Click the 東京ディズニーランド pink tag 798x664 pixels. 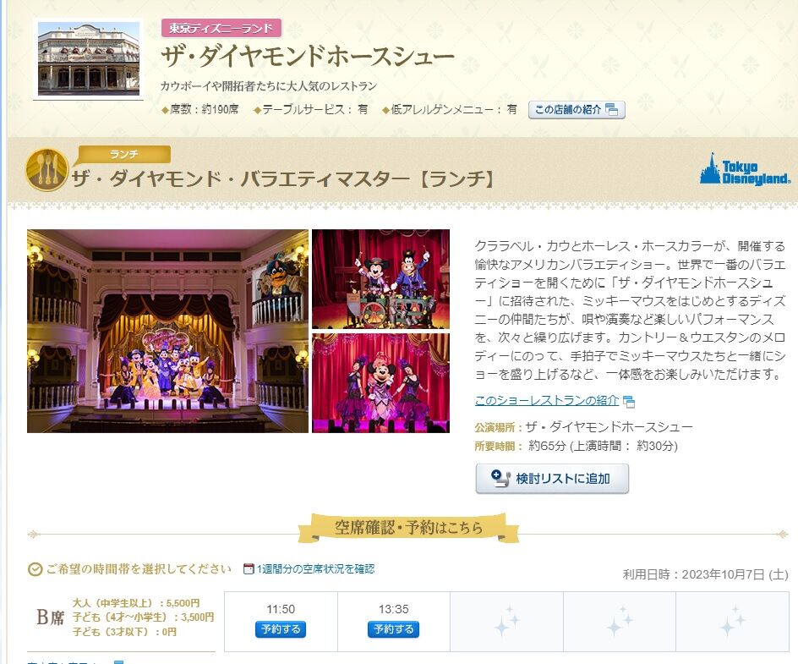[x=221, y=28]
